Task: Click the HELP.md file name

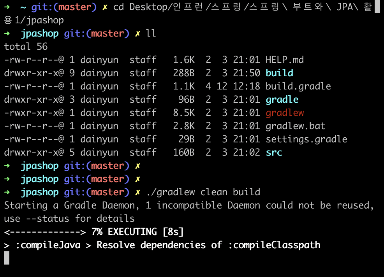Action: click(285, 60)
